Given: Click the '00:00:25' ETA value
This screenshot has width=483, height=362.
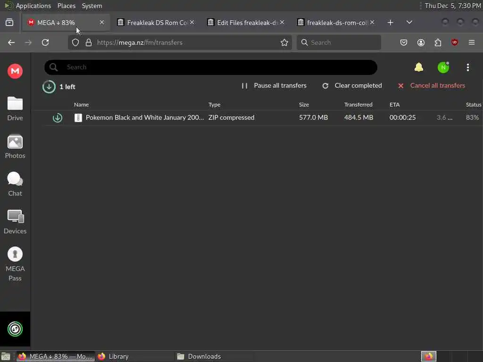Looking at the screenshot, I should pos(402,117).
